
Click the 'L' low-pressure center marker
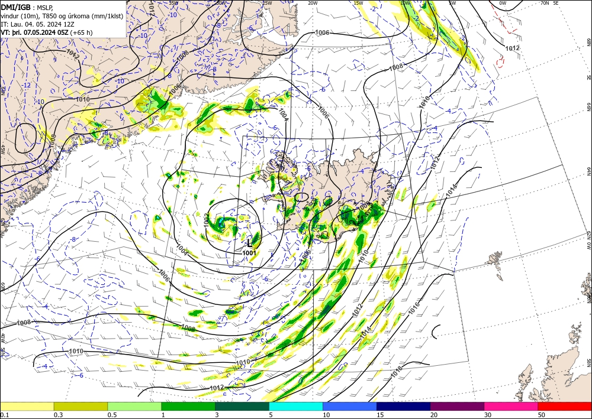[249, 243]
